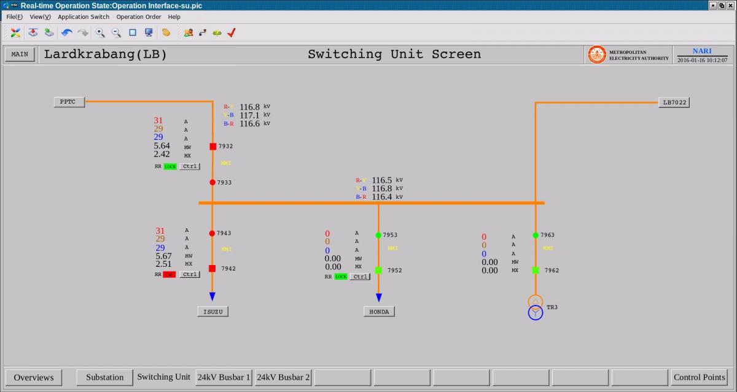Click the green download tray toolbar icon

pyautogui.click(x=49, y=33)
